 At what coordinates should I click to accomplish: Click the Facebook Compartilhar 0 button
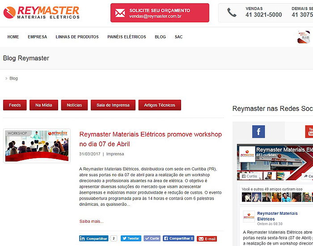(x=178, y=238)
